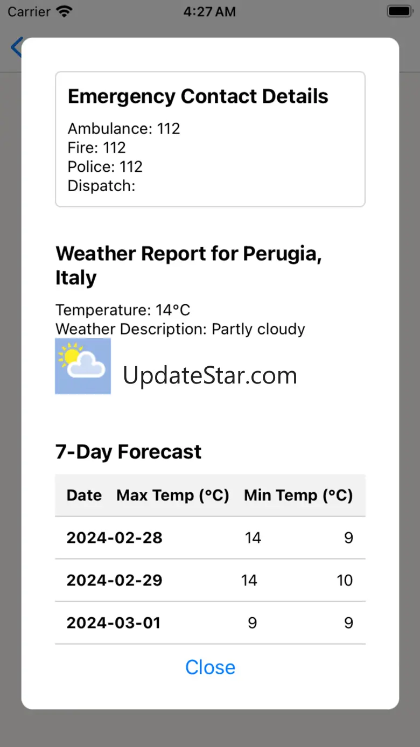Select the 2024-02-28 forecast row
Screen dimensions: 420x747
coord(210,537)
